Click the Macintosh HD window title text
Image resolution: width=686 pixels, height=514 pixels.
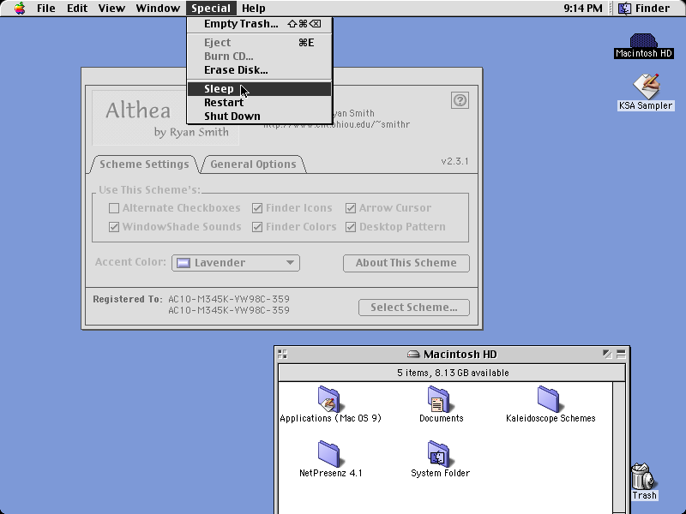tap(460, 354)
